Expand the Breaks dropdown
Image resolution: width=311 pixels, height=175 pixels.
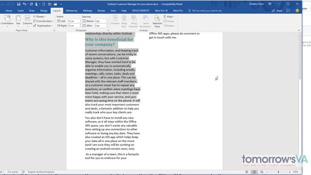coord(40,17)
